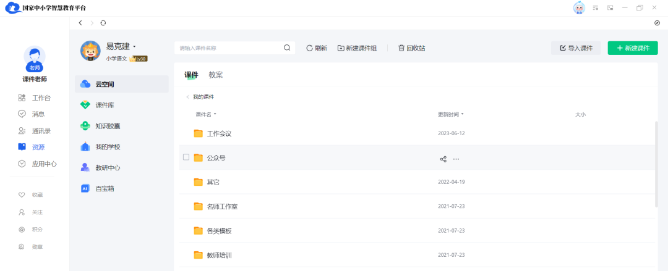Open the 工作会议 folder
668x271 pixels.
[219, 133]
